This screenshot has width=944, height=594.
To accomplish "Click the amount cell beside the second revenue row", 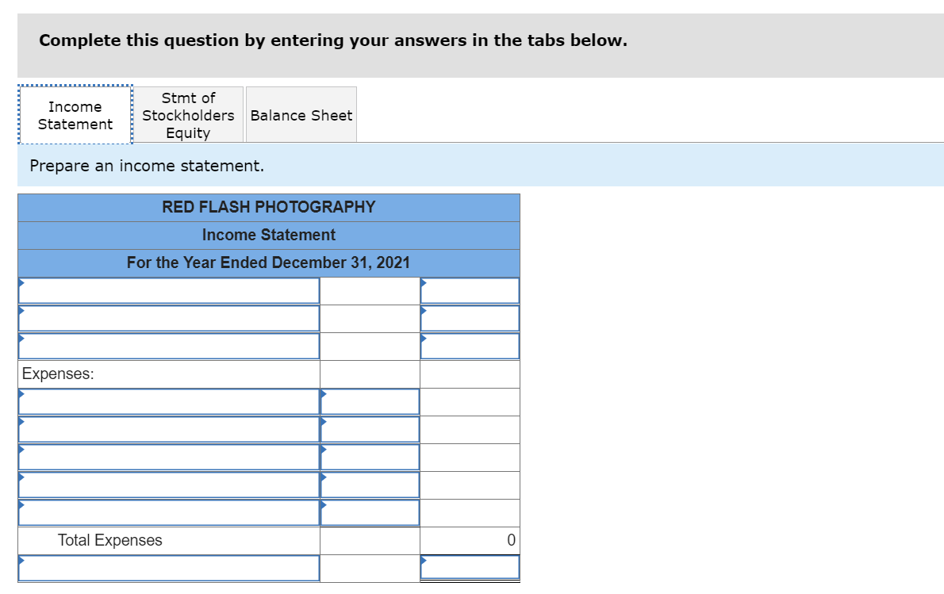I will [x=470, y=318].
